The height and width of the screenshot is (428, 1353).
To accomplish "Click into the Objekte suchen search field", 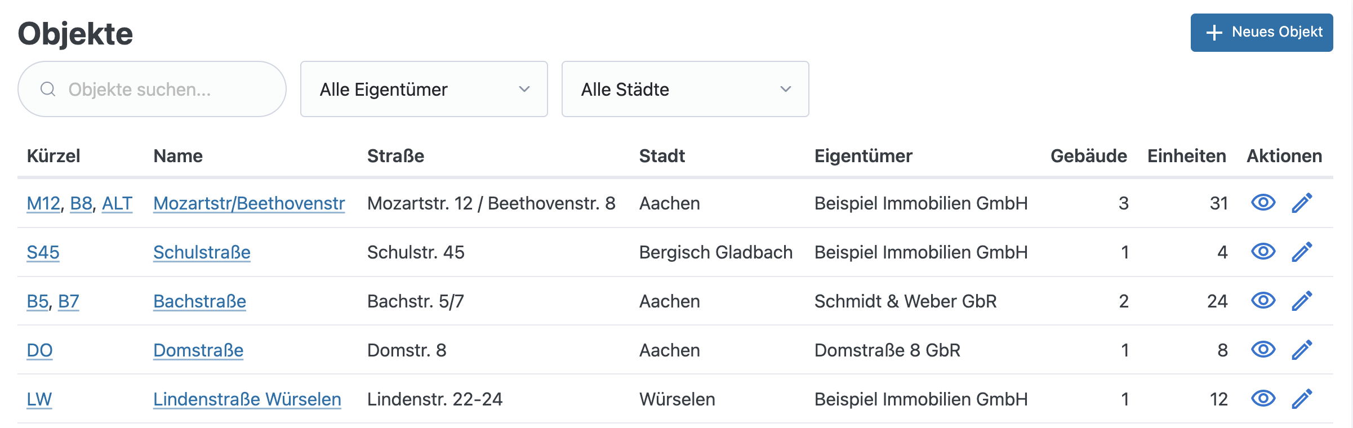I will (152, 88).
